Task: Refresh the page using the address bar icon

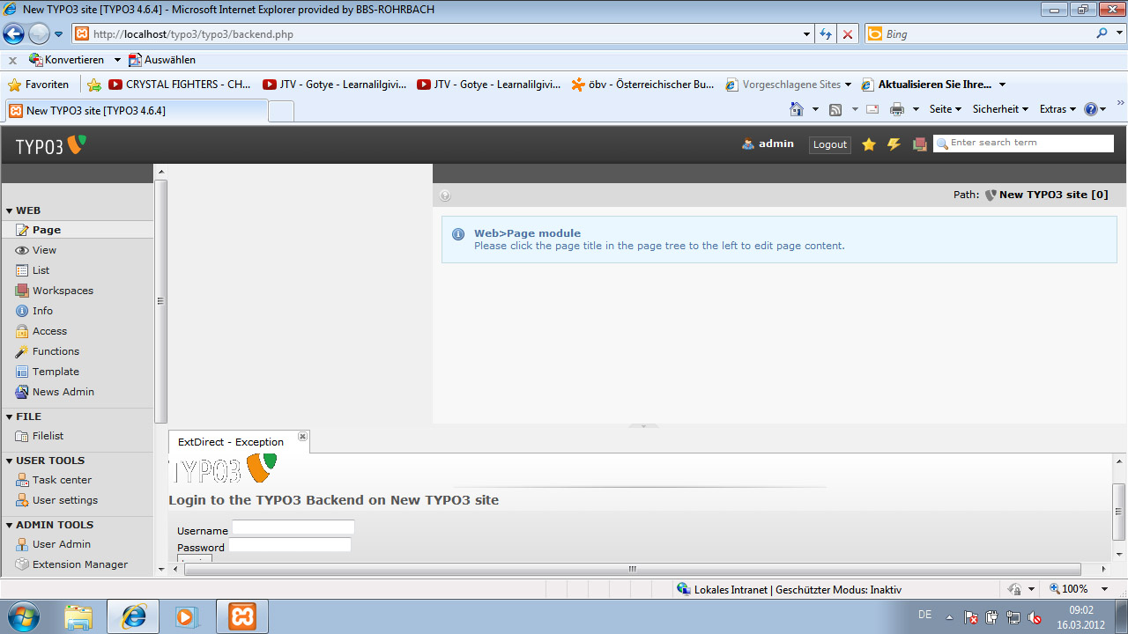Action: pyautogui.click(x=826, y=34)
